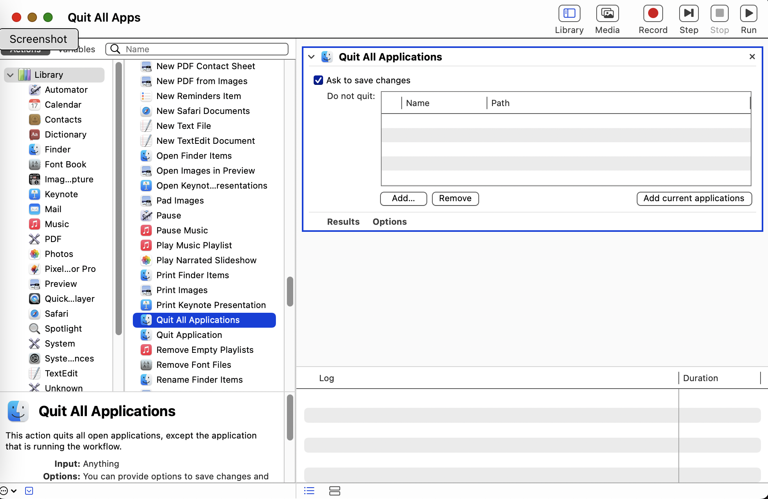Image resolution: width=768 pixels, height=499 pixels.
Task: Click the Record toolbar icon
Action: 653,14
